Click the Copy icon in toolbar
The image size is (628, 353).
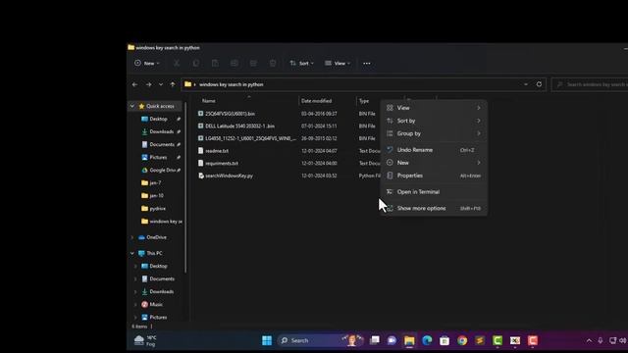(x=196, y=63)
